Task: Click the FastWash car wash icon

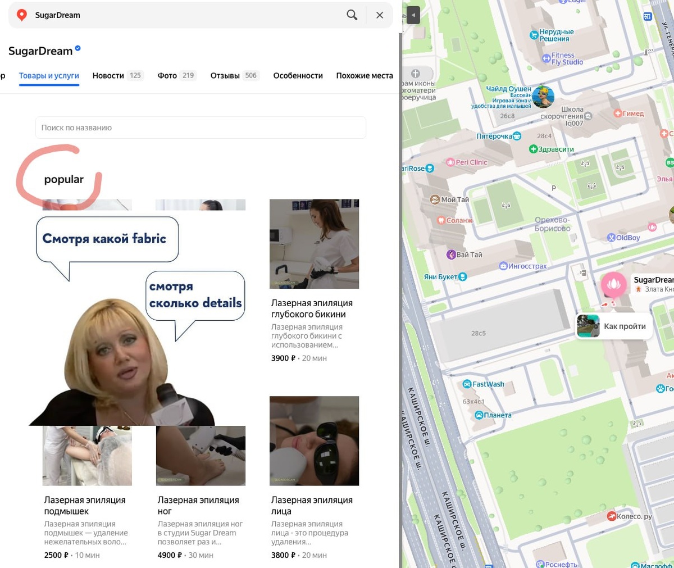Action: coord(467,384)
